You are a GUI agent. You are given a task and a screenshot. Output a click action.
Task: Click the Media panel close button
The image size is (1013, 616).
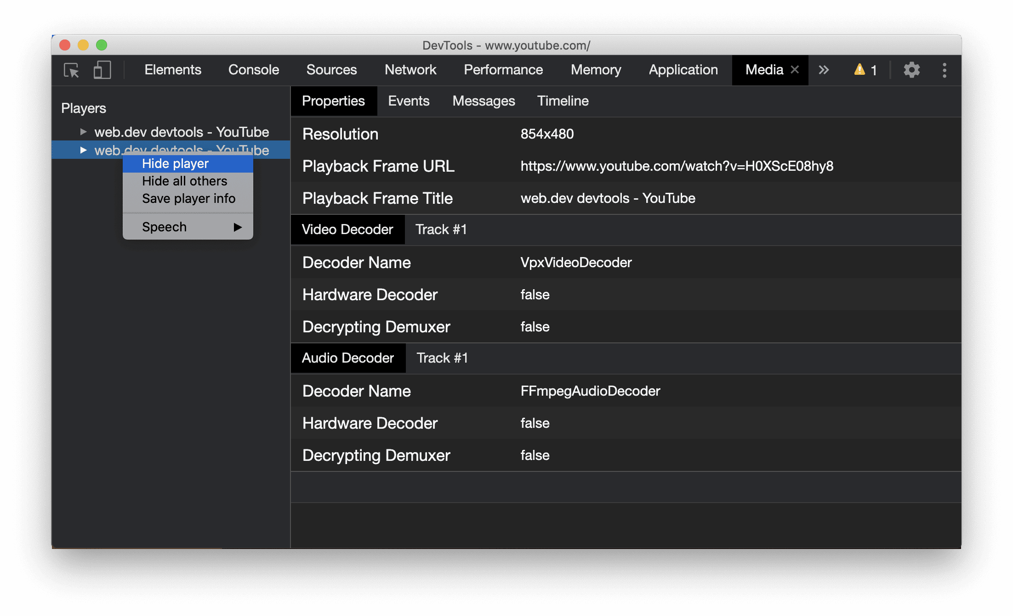click(794, 70)
